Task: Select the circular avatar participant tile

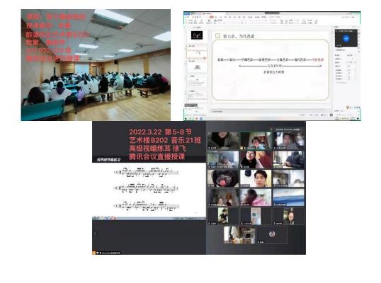Action: pos(272,234)
